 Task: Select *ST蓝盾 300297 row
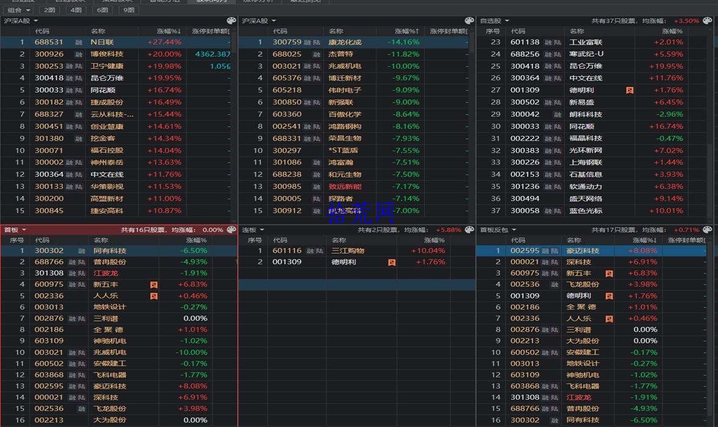[x=353, y=150]
